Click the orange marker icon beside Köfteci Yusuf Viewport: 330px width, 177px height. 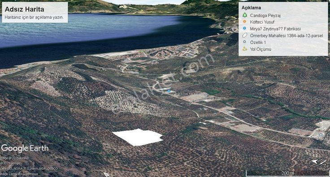point(244,22)
